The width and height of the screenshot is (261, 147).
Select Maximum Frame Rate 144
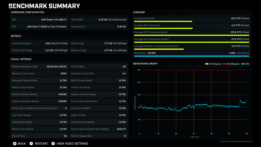[99, 73]
